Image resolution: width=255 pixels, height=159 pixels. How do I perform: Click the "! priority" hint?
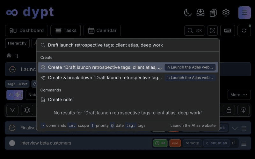(x=100, y=125)
